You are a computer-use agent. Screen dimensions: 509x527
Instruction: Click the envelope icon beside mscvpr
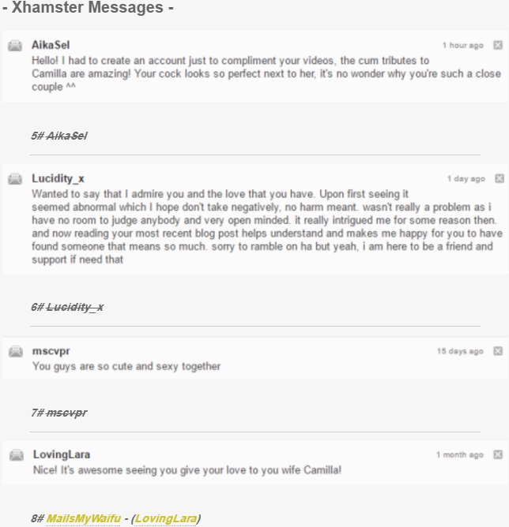click(x=16, y=351)
